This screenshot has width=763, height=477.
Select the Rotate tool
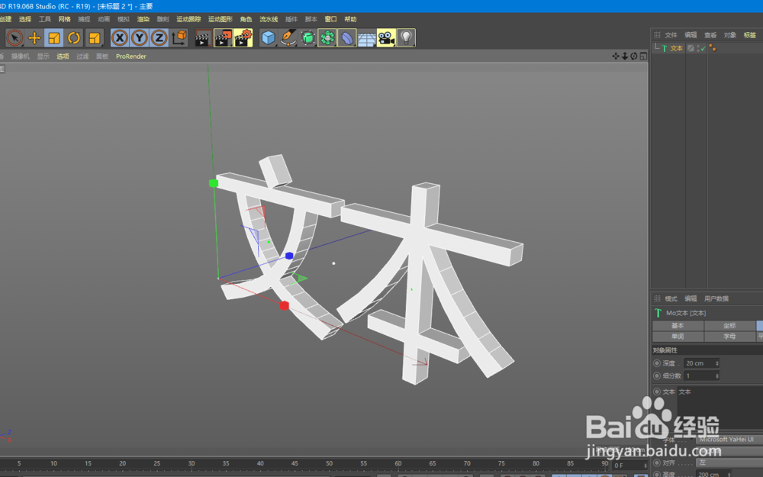[x=72, y=37]
